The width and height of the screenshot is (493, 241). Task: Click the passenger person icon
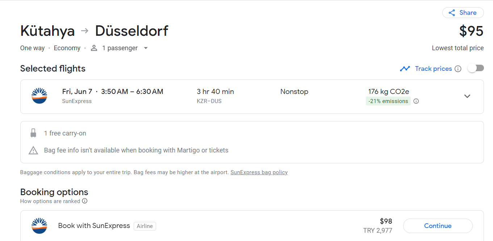[x=94, y=48]
